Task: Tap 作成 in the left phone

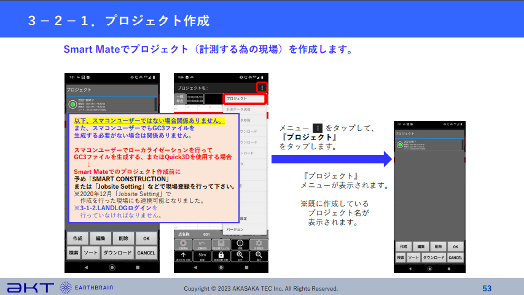Action: 77,238
